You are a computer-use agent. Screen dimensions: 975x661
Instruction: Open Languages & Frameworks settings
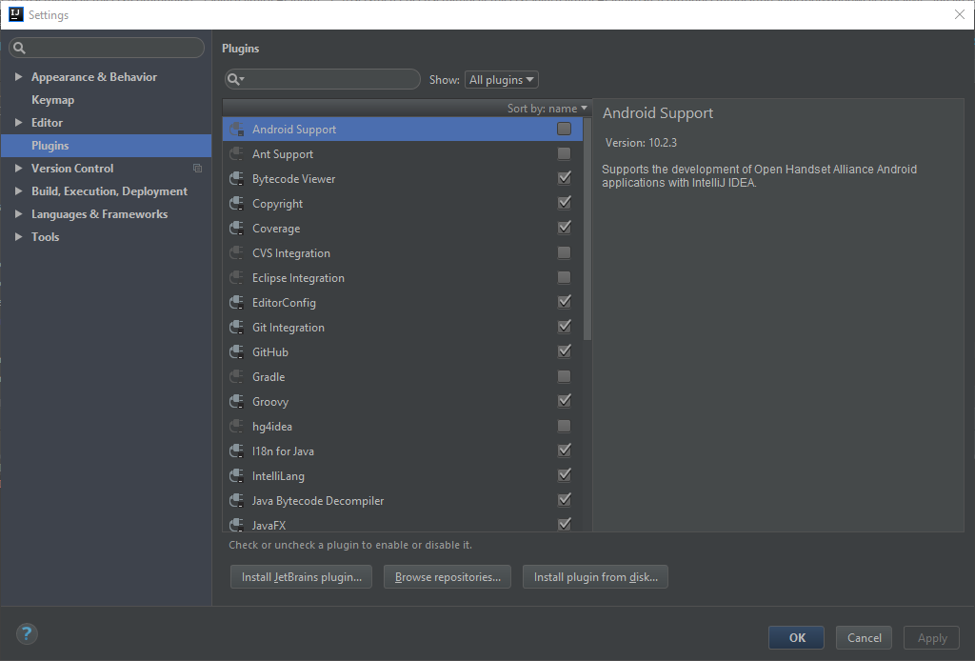click(99, 214)
